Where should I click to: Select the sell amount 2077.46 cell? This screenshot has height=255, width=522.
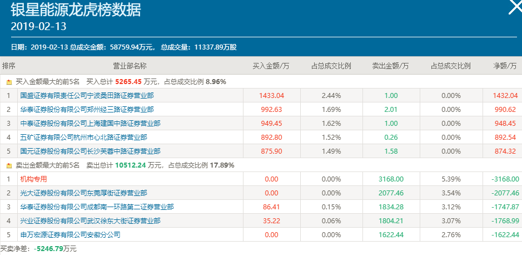(x=391, y=193)
